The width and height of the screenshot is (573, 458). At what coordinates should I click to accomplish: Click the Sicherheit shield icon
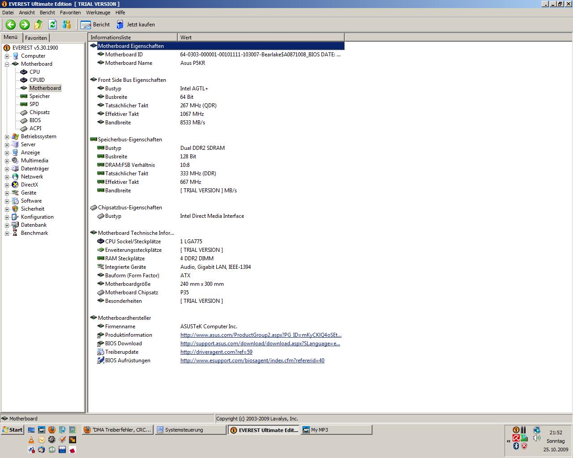tap(15, 209)
